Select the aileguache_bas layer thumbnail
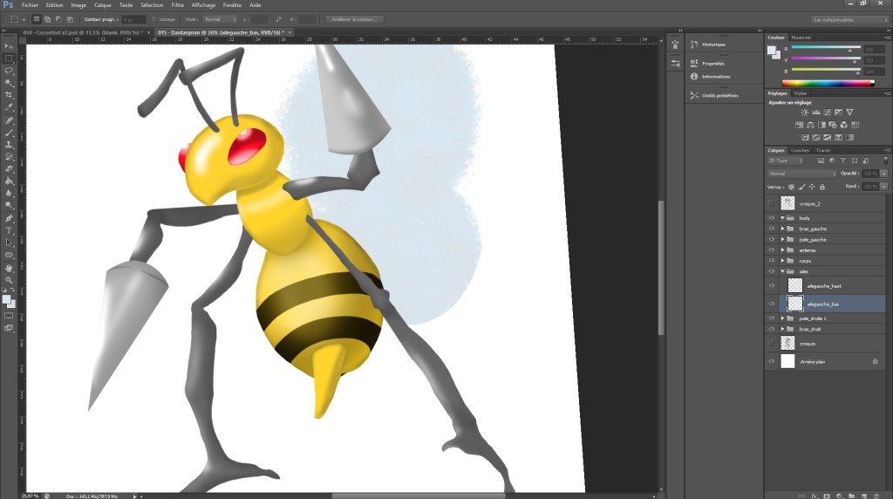This screenshot has width=893, height=499. tap(794, 304)
